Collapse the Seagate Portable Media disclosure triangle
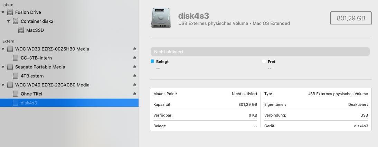The image size is (378, 147). coord(3,67)
